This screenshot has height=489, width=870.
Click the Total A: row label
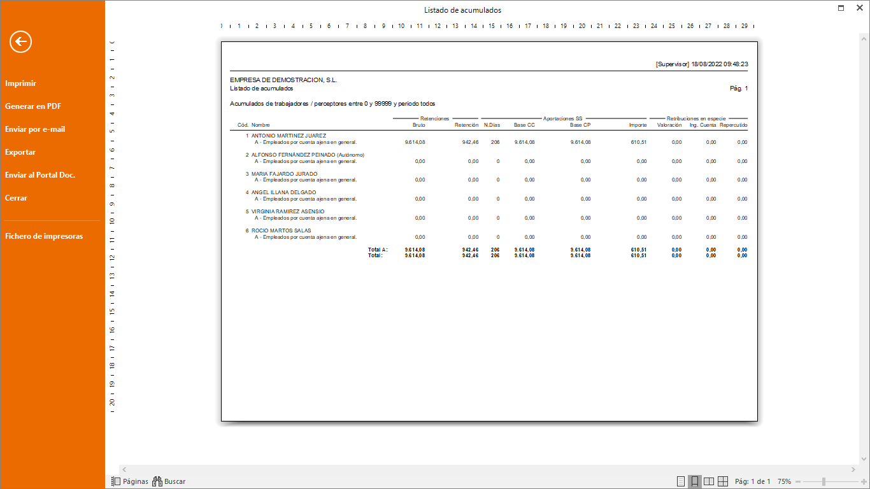[x=378, y=250]
